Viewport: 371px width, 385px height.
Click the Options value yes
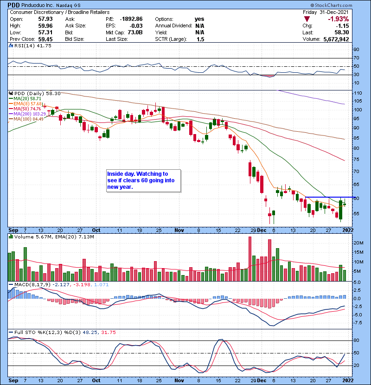click(x=199, y=19)
